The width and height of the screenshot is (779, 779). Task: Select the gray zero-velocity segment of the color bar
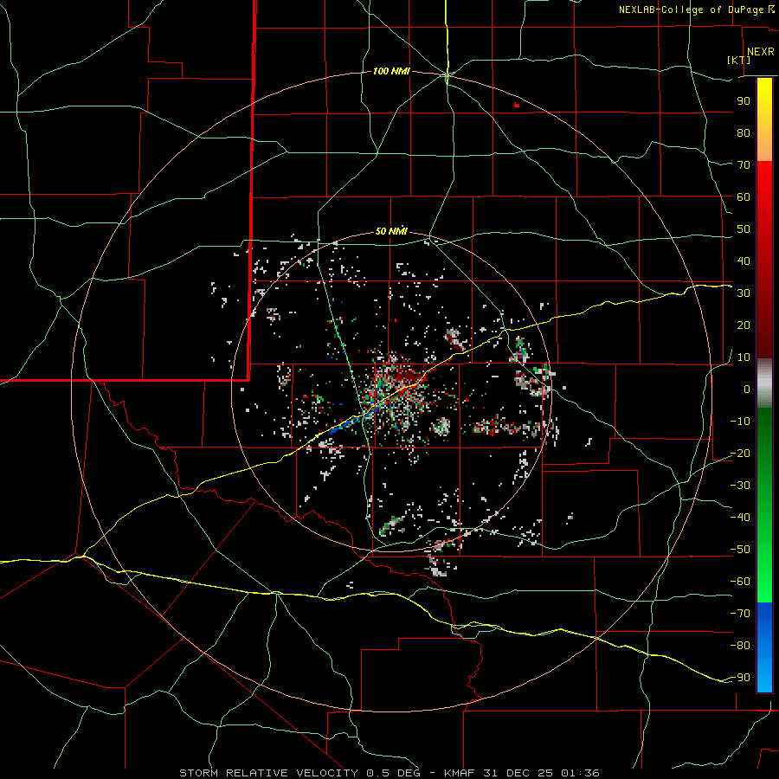pos(764,383)
